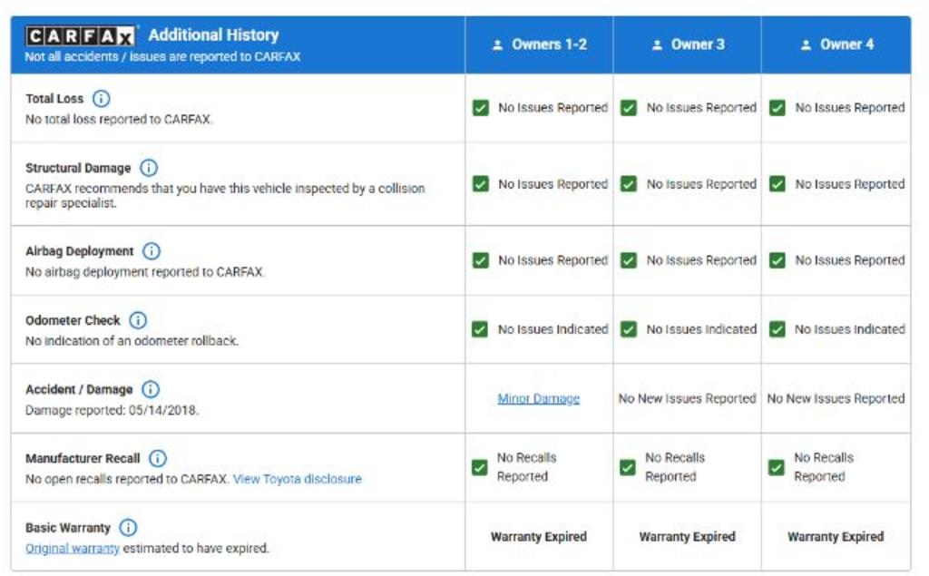Image resolution: width=929 pixels, height=576 pixels.
Task: Click Total Loss green checkmark under Owners 1-2
Action: (480, 108)
